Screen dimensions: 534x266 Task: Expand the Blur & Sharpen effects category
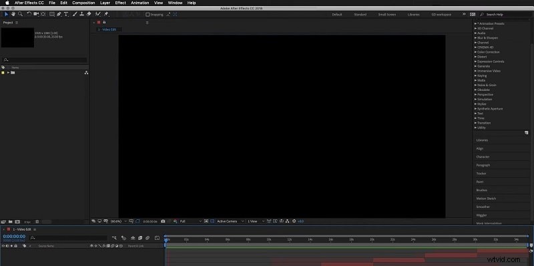(x=476, y=38)
